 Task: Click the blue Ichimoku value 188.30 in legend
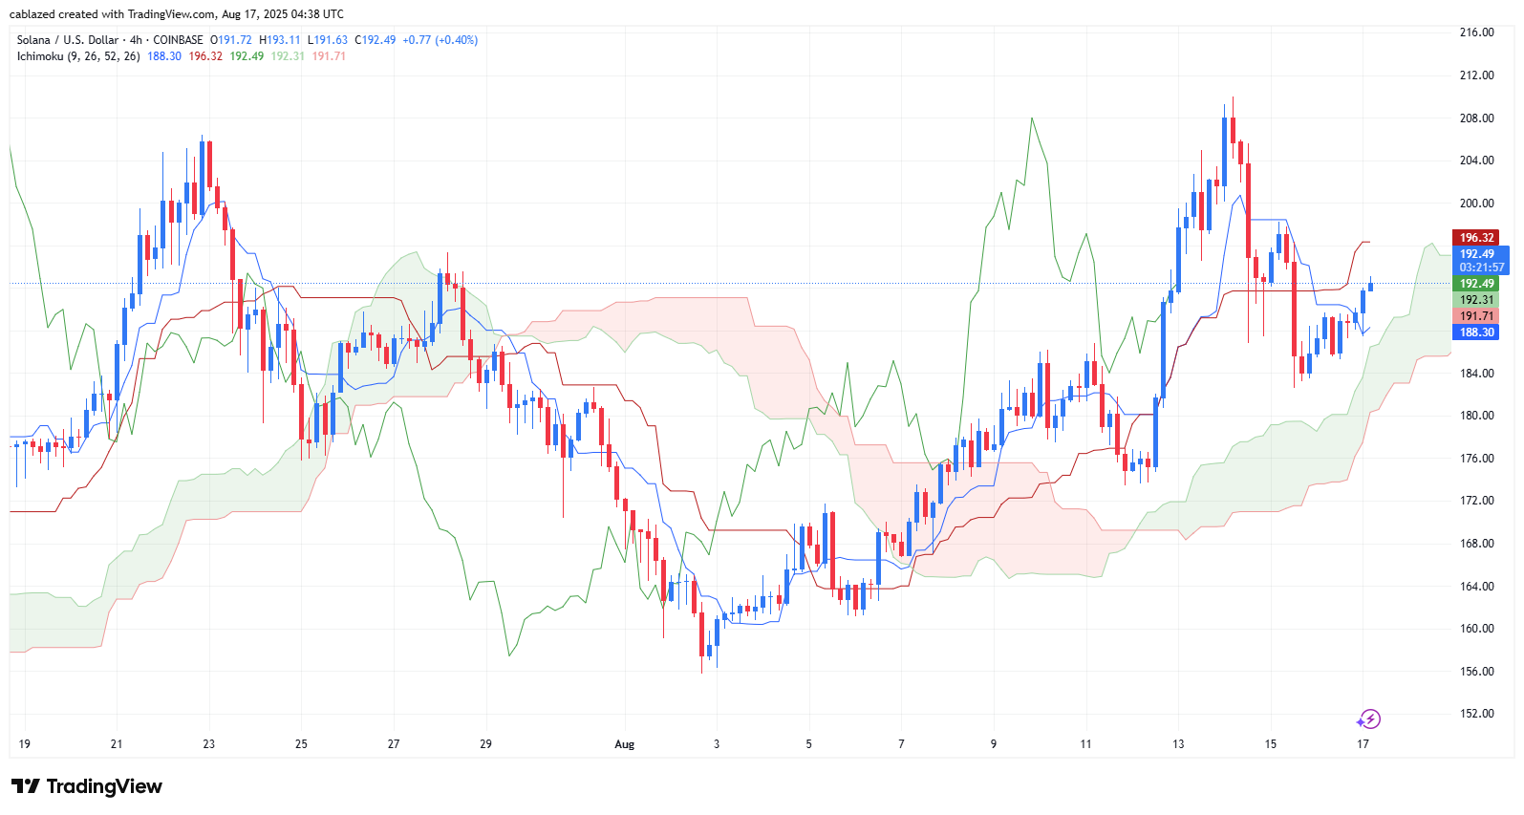tap(164, 56)
